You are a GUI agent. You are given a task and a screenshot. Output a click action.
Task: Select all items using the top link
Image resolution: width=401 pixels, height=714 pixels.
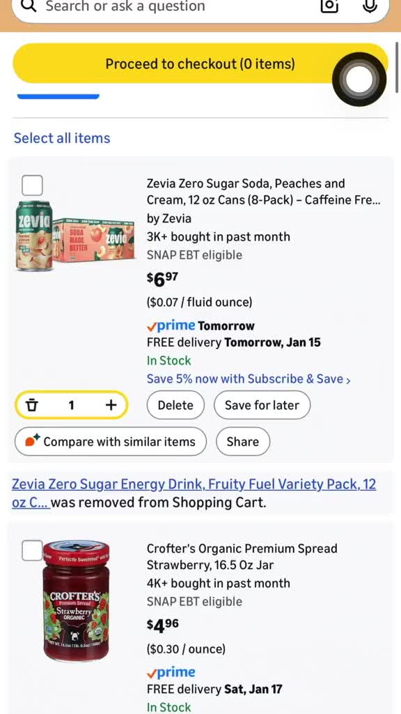61,138
